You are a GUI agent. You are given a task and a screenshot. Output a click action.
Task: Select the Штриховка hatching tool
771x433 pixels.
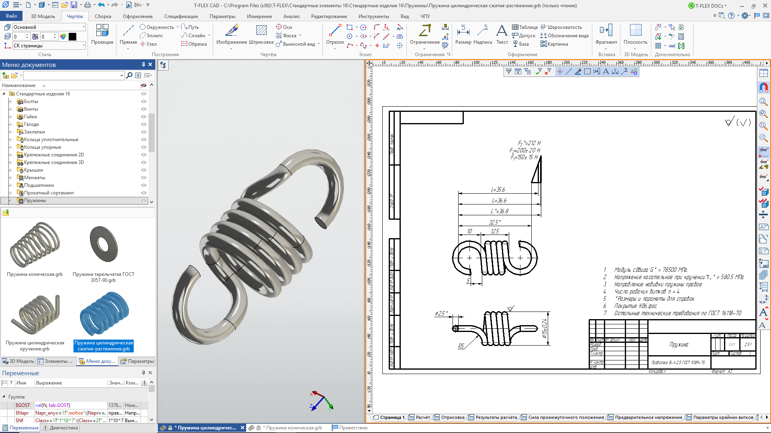pos(261,34)
